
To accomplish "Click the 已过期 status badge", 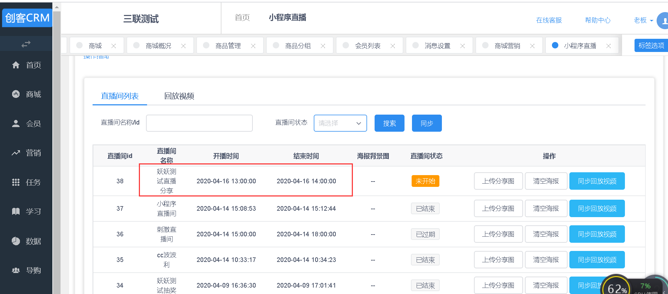I will [426, 234].
